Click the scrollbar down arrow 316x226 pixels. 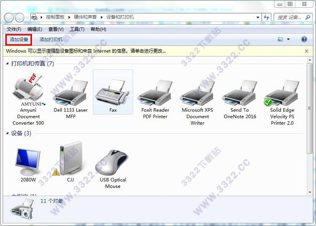309,192
